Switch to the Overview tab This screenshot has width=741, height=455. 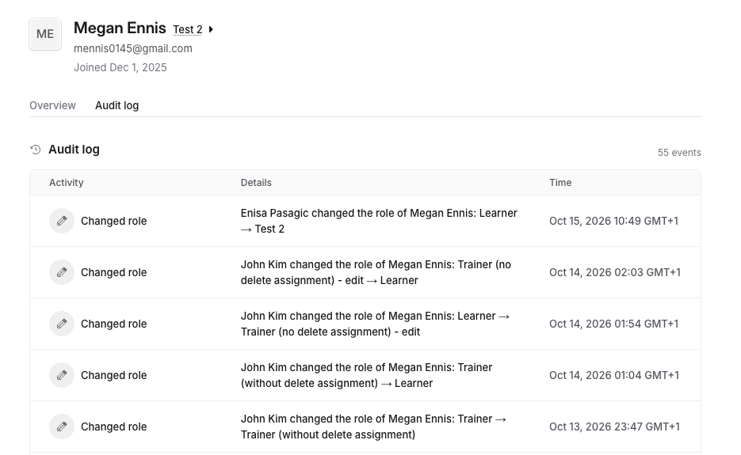(x=52, y=105)
